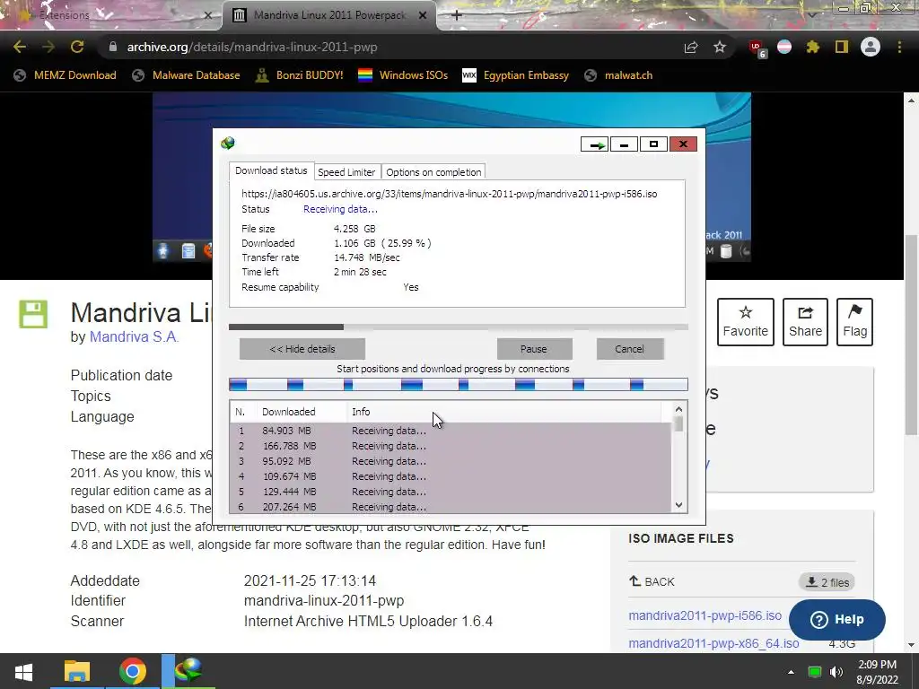Open the uBlock Origin extension icon
This screenshot has width=919, height=689.
point(757,48)
